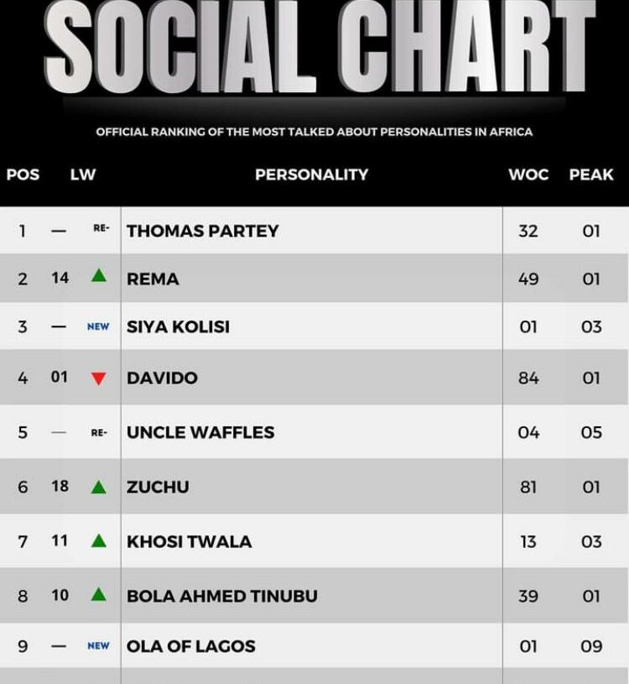Select the LW column header

pyautogui.click(x=83, y=175)
